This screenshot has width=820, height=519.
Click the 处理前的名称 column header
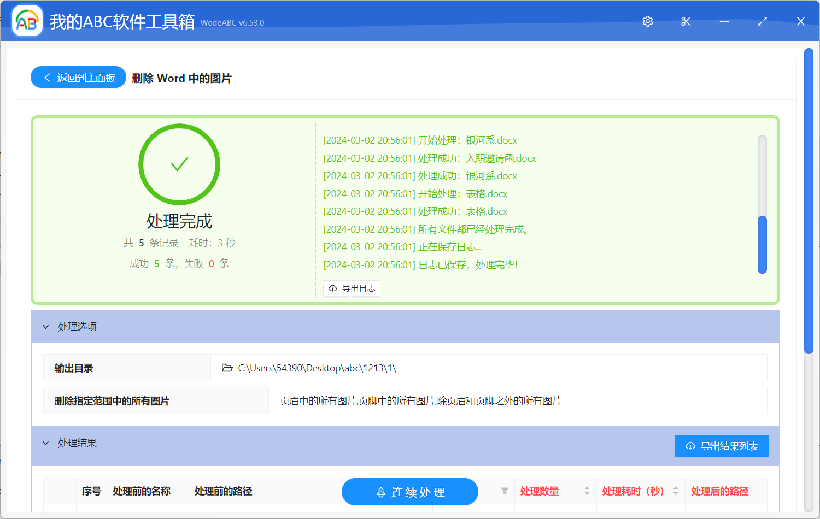pyautogui.click(x=142, y=491)
